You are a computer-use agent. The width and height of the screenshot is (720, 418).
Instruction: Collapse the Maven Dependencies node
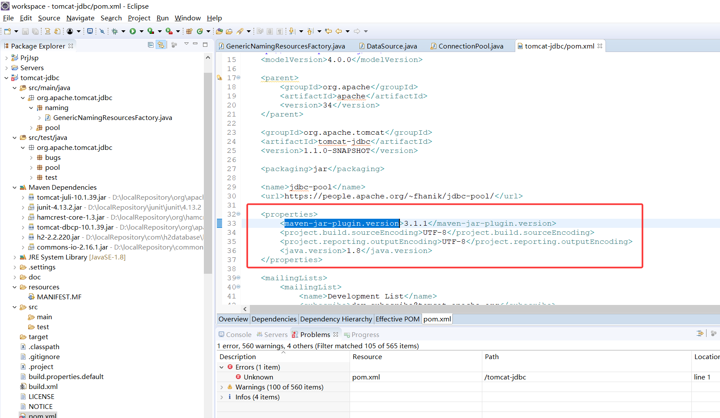(x=14, y=188)
